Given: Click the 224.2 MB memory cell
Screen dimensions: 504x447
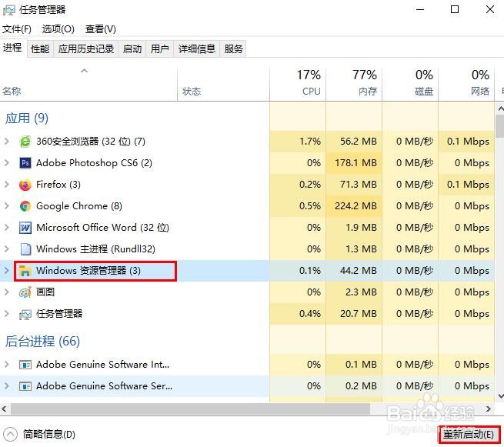Looking at the screenshot, I should [x=354, y=206].
